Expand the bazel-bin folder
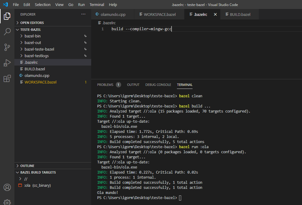 point(32,36)
